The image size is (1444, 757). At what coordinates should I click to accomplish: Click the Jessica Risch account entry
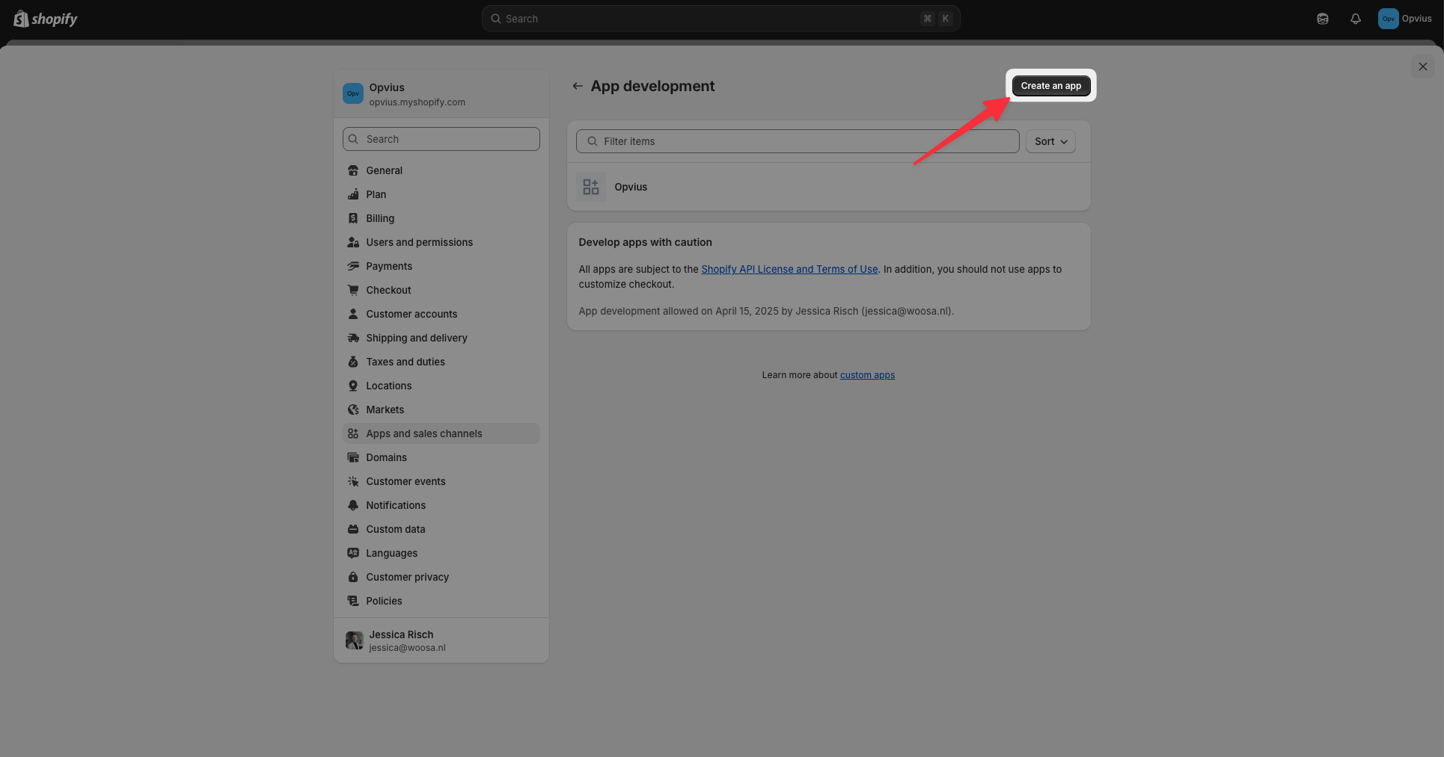pyautogui.click(x=441, y=640)
